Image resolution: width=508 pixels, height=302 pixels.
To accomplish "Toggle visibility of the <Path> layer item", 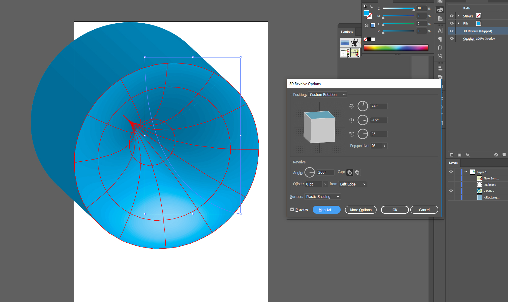I will [x=451, y=191].
